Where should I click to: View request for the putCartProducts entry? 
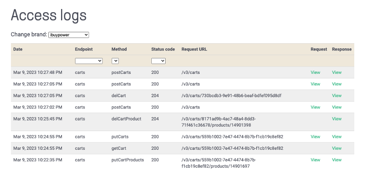coord(315,160)
